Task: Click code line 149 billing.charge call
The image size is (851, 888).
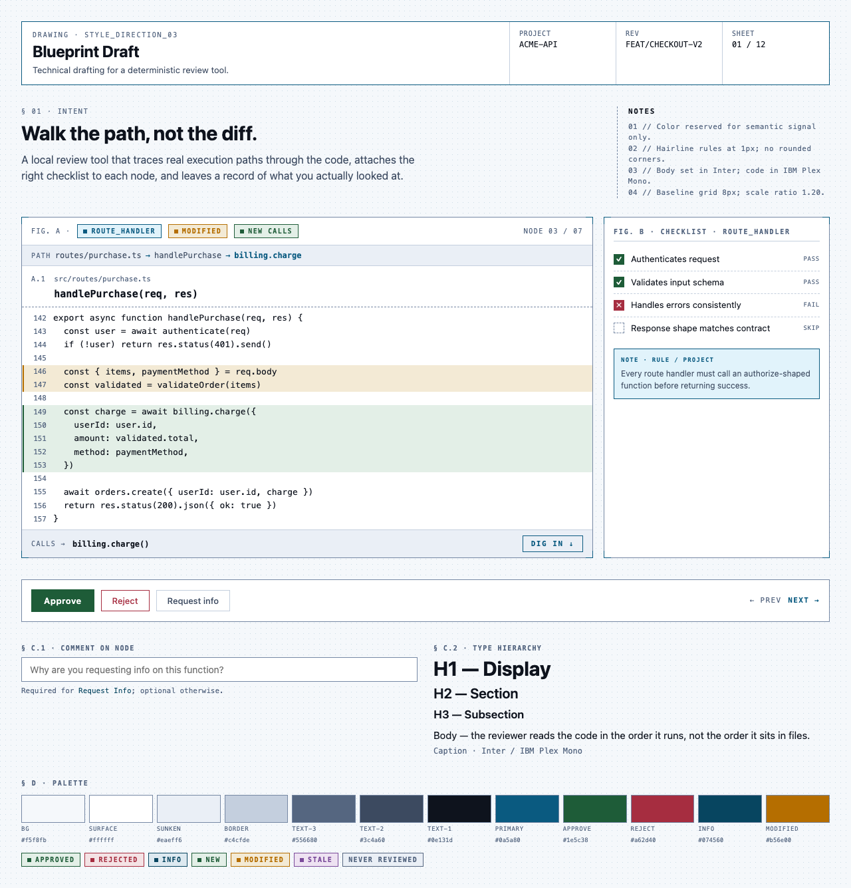Action: pyautogui.click(x=307, y=412)
